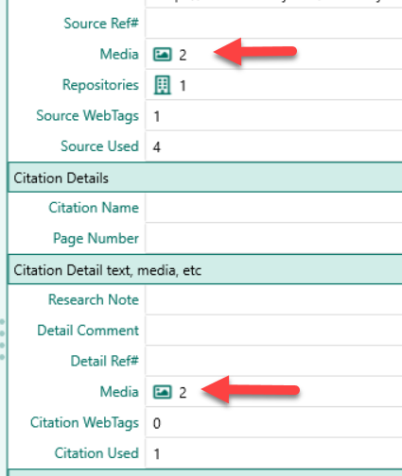Click the vertical dotted panel splitter handle
Screen dimensions: 402x476
coord(2,339)
